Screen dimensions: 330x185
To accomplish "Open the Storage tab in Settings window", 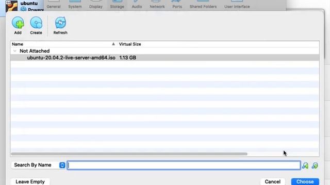I will tap(117, 5).
